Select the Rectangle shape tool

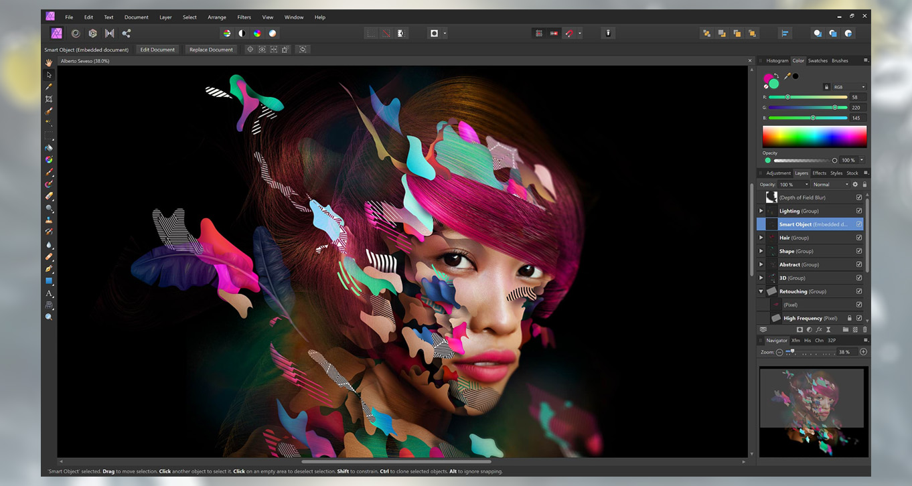[49, 281]
